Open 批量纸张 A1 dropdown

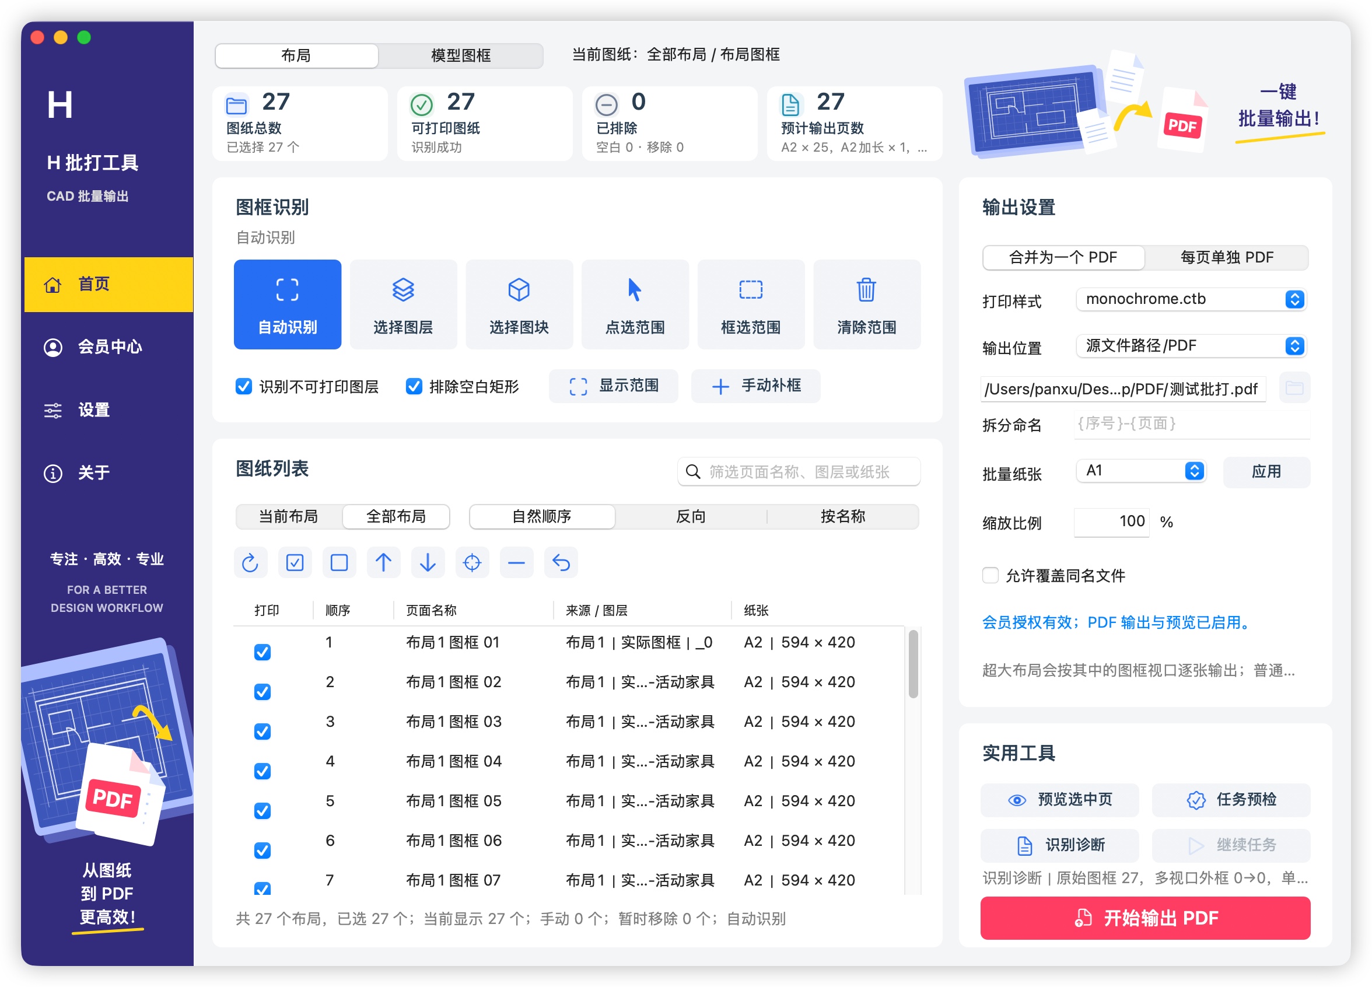[1142, 471]
